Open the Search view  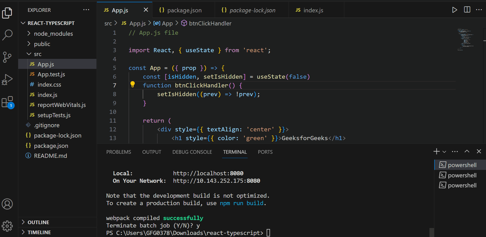tap(8, 35)
